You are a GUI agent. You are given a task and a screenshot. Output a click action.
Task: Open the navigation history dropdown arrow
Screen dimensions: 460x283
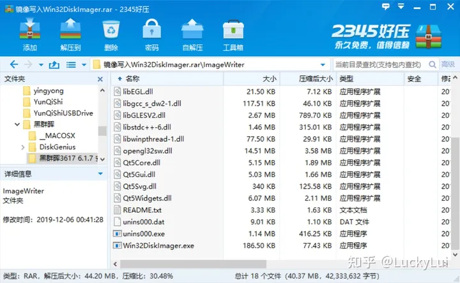click(41, 65)
